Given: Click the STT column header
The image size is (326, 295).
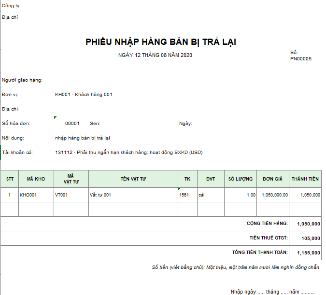Looking at the screenshot, I should (x=10, y=179).
